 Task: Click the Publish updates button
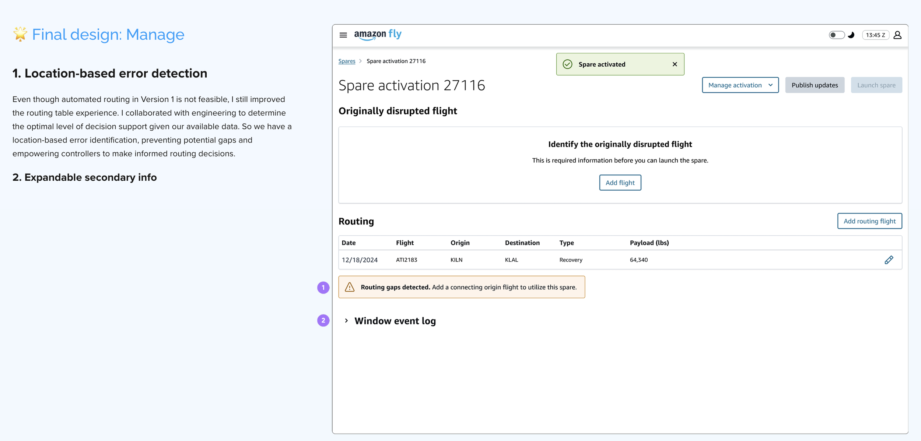click(815, 85)
